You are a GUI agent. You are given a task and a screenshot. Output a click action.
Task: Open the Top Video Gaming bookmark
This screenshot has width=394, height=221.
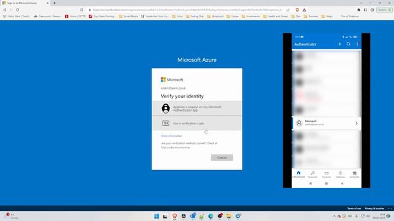click(x=102, y=17)
